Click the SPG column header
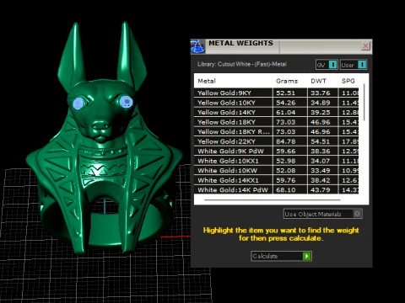Screen dimensions: 405x303 click(x=348, y=81)
